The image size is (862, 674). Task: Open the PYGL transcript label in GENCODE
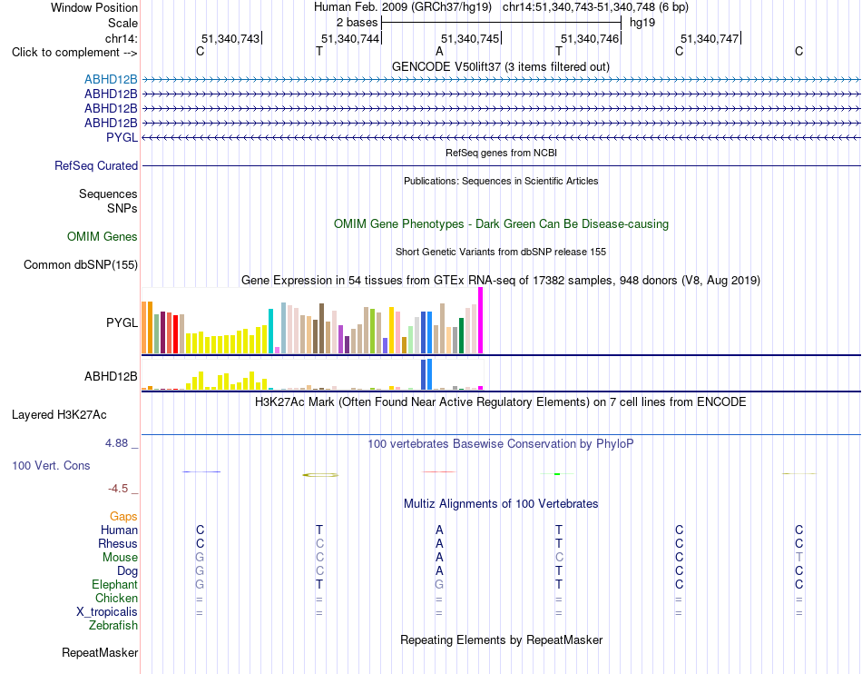pos(122,137)
